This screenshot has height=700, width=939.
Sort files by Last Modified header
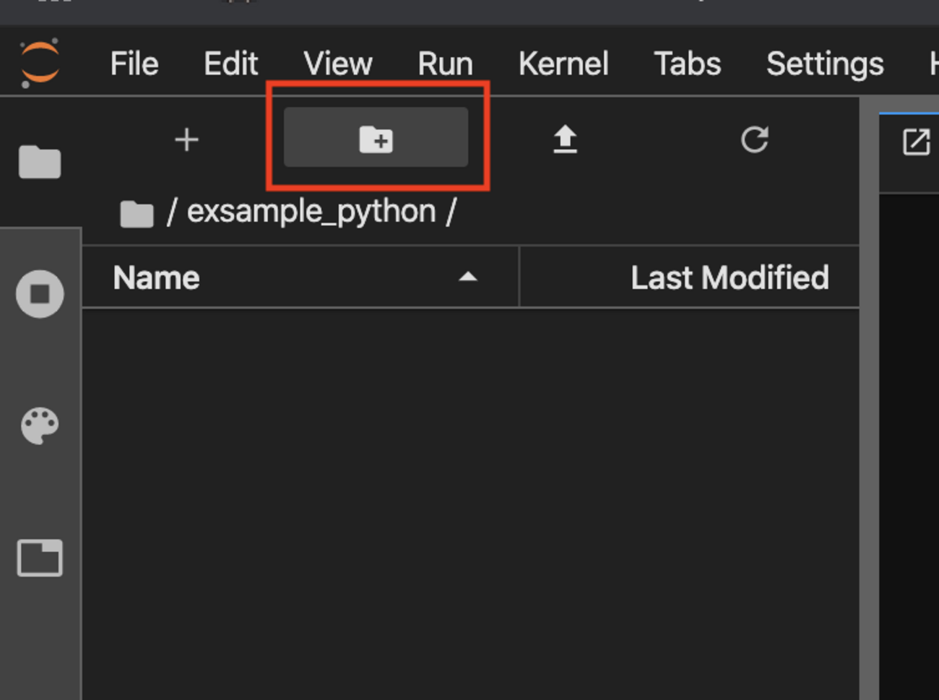(729, 278)
